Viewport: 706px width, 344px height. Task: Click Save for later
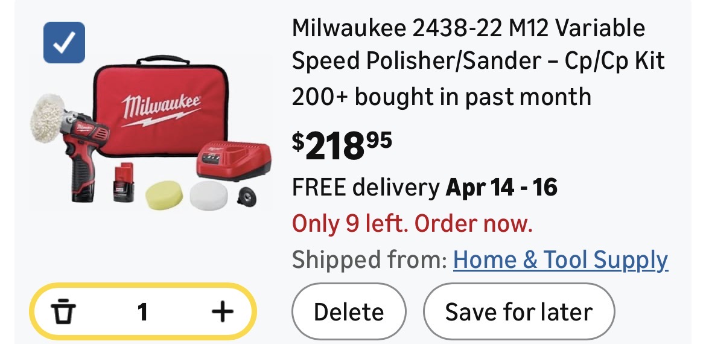(x=518, y=312)
